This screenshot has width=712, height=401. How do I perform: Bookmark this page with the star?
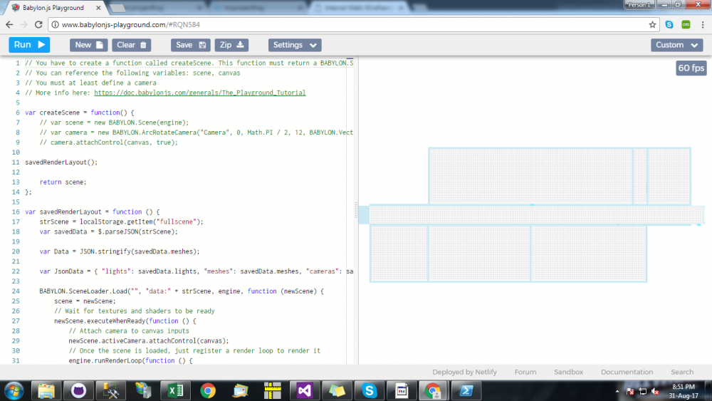(652, 24)
